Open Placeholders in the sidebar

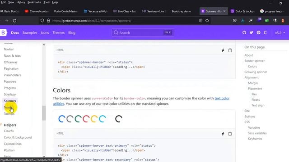[x=12, y=75]
